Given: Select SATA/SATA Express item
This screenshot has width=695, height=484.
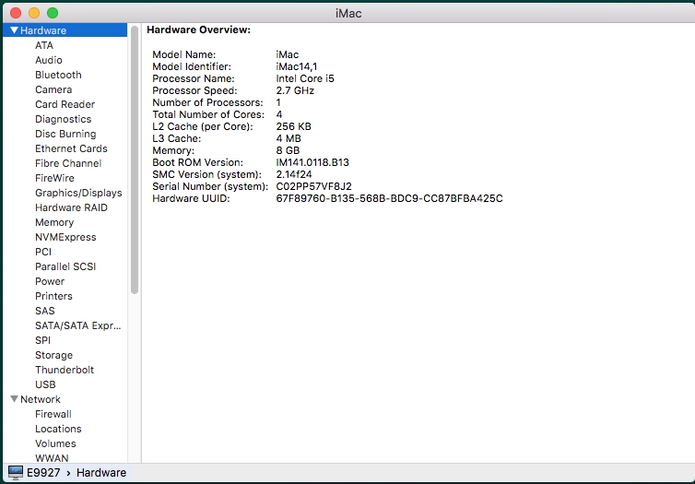Looking at the screenshot, I should coord(78,325).
